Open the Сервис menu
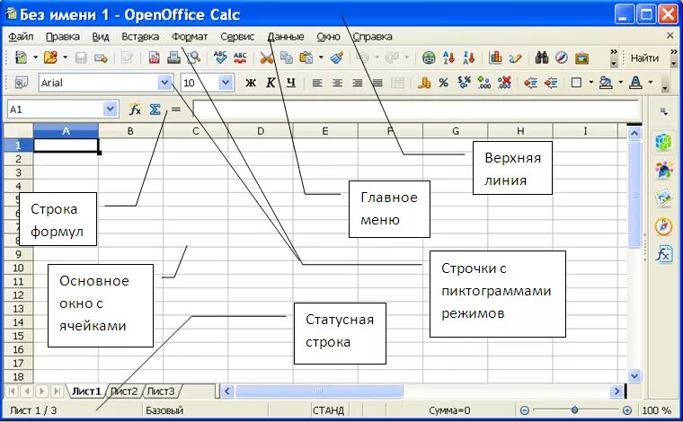The height and width of the screenshot is (422, 683). coord(237,37)
